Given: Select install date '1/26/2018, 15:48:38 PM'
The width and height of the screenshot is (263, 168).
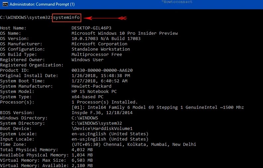Looking at the screenshot, I should coord(101,76).
